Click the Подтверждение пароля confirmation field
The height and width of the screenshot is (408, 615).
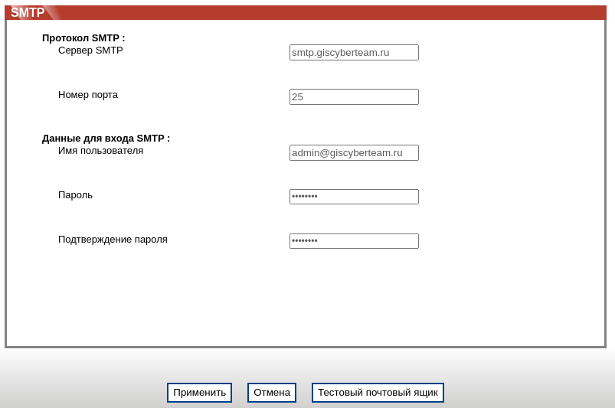(x=354, y=241)
